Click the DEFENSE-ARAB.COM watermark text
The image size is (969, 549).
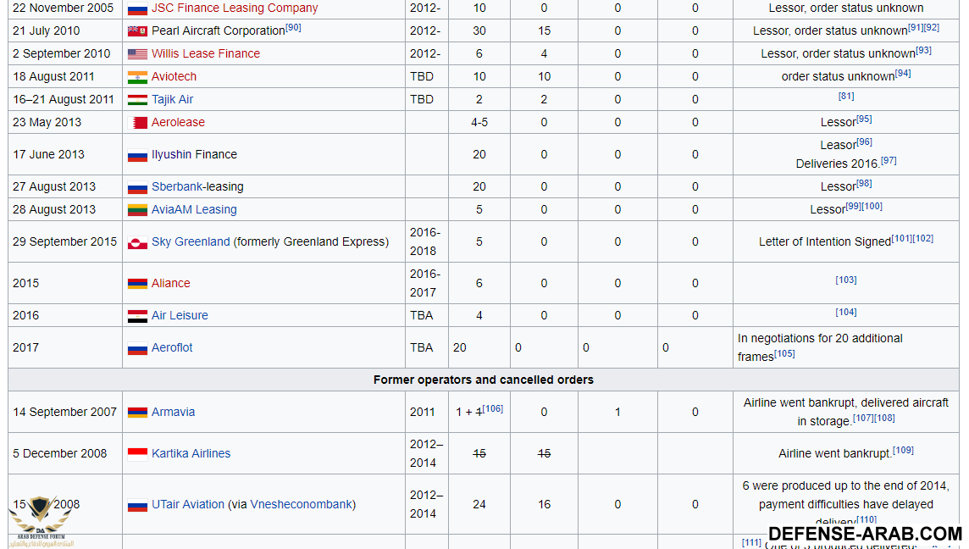865,534
